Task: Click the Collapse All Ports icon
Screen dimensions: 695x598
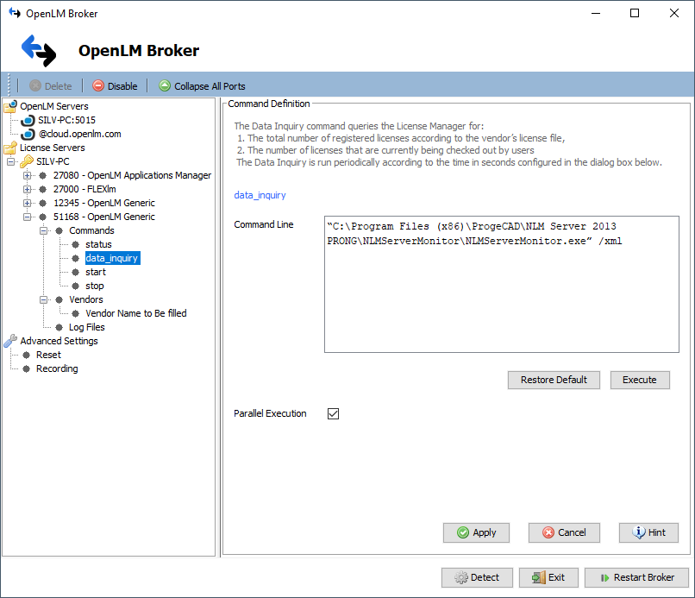Action: click(x=163, y=85)
